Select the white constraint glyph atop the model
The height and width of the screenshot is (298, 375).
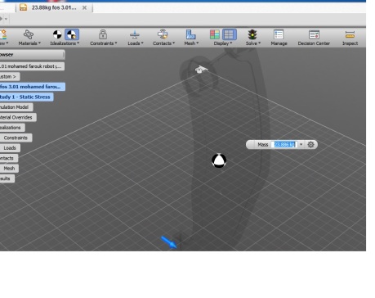pos(201,70)
